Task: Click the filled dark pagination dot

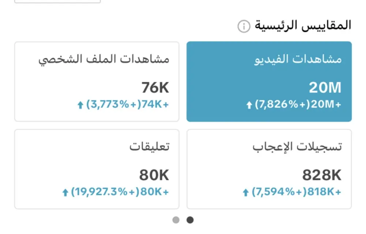Action: [x=190, y=220]
